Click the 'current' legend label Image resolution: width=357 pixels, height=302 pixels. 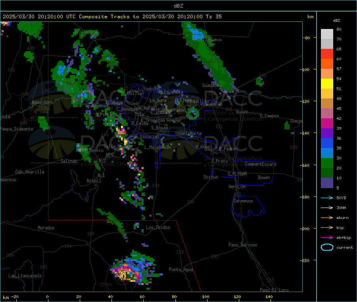[345, 247]
